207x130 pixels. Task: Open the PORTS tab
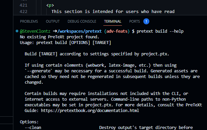pyautogui.click(x=135, y=21)
